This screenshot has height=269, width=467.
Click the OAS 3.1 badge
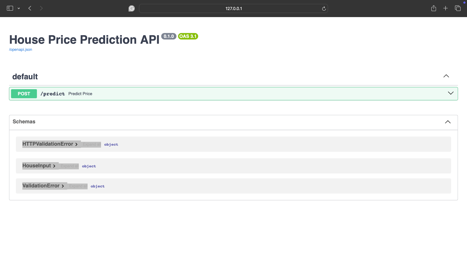point(188,36)
